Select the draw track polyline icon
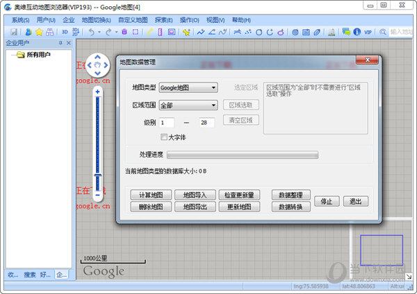The width and height of the screenshot is (417, 294). pos(201,32)
